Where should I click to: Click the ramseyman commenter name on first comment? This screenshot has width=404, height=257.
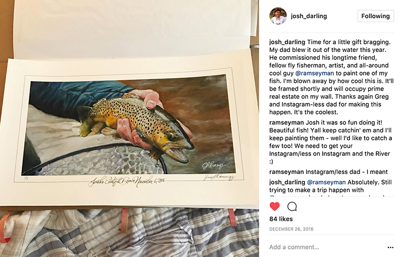[286, 122]
